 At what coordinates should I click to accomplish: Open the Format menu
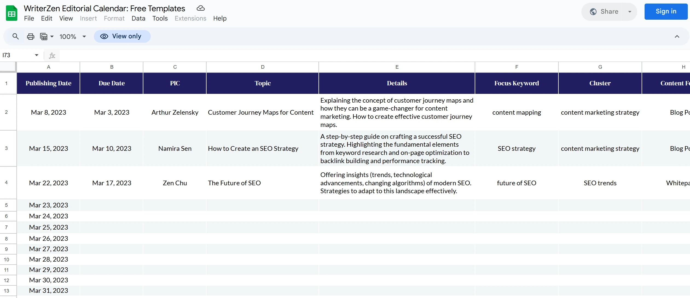114,18
